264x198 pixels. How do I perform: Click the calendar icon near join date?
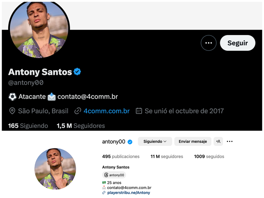click(139, 111)
